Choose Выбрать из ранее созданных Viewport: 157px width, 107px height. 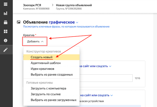[52, 75]
